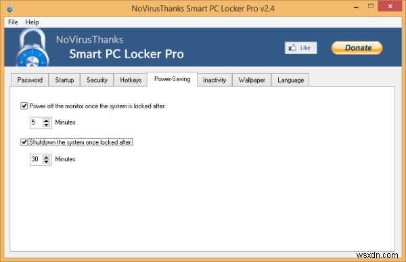Click the thumbs-up Like button
Viewport: 406px width, 262px height.
click(x=300, y=48)
